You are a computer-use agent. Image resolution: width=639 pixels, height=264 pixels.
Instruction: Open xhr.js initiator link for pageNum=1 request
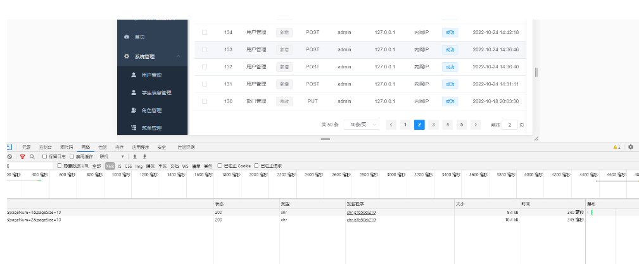coord(361,212)
